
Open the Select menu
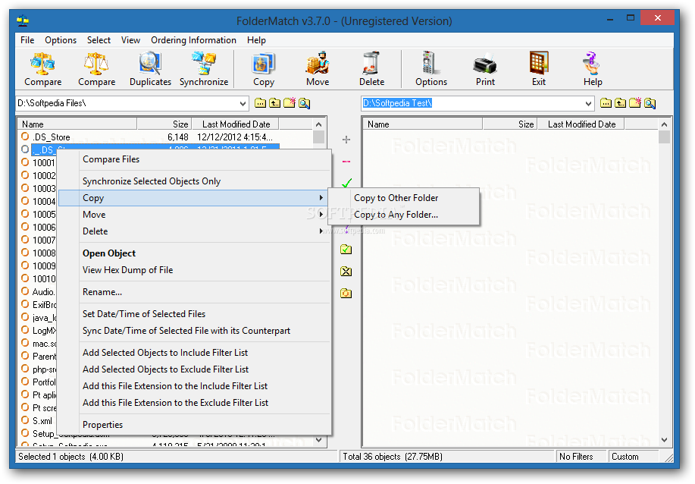pos(99,40)
